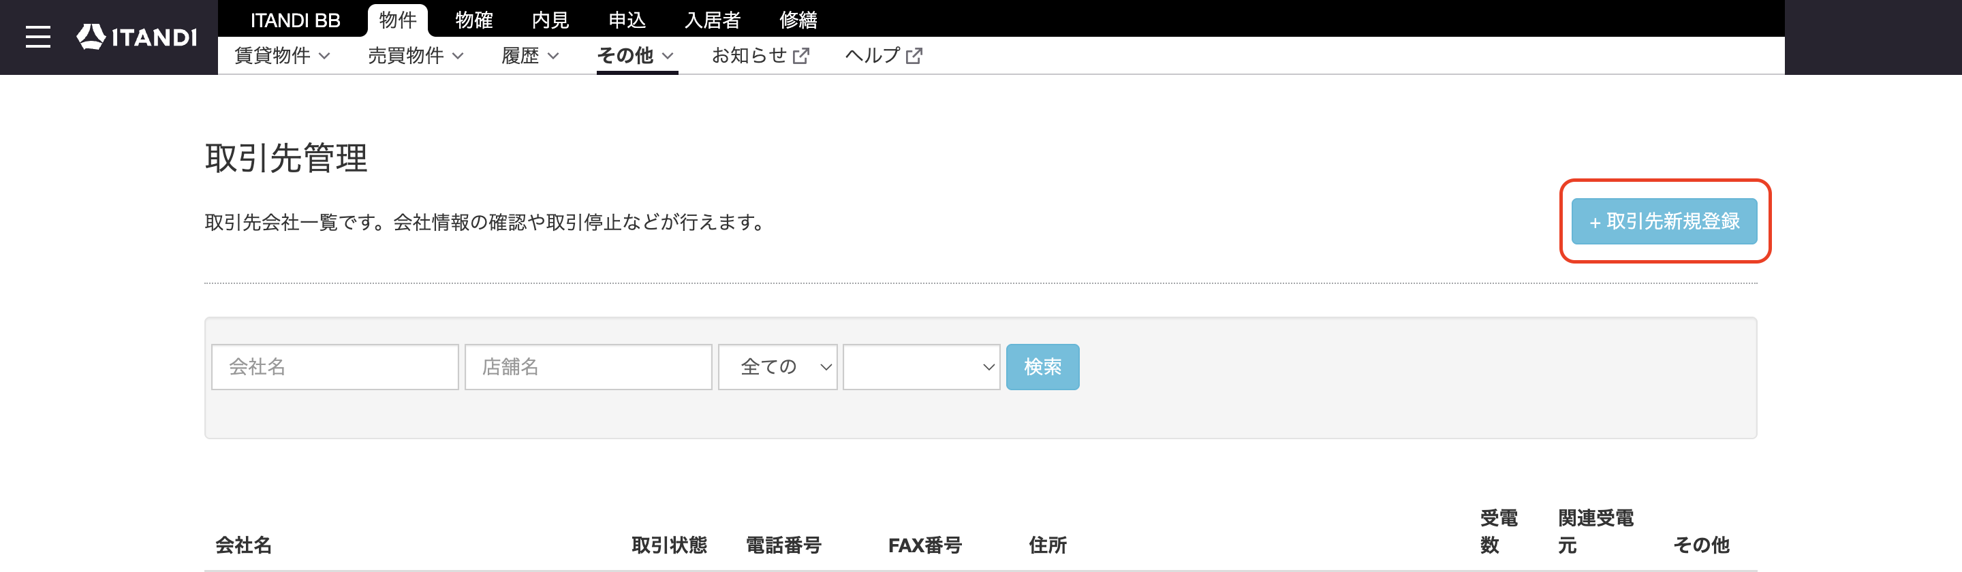Focus the 店舗名 search field
1962x572 pixels.
click(x=588, y=367)
